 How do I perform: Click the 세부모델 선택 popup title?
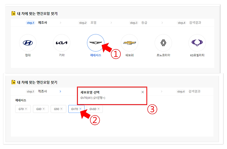tap(90, 92)
